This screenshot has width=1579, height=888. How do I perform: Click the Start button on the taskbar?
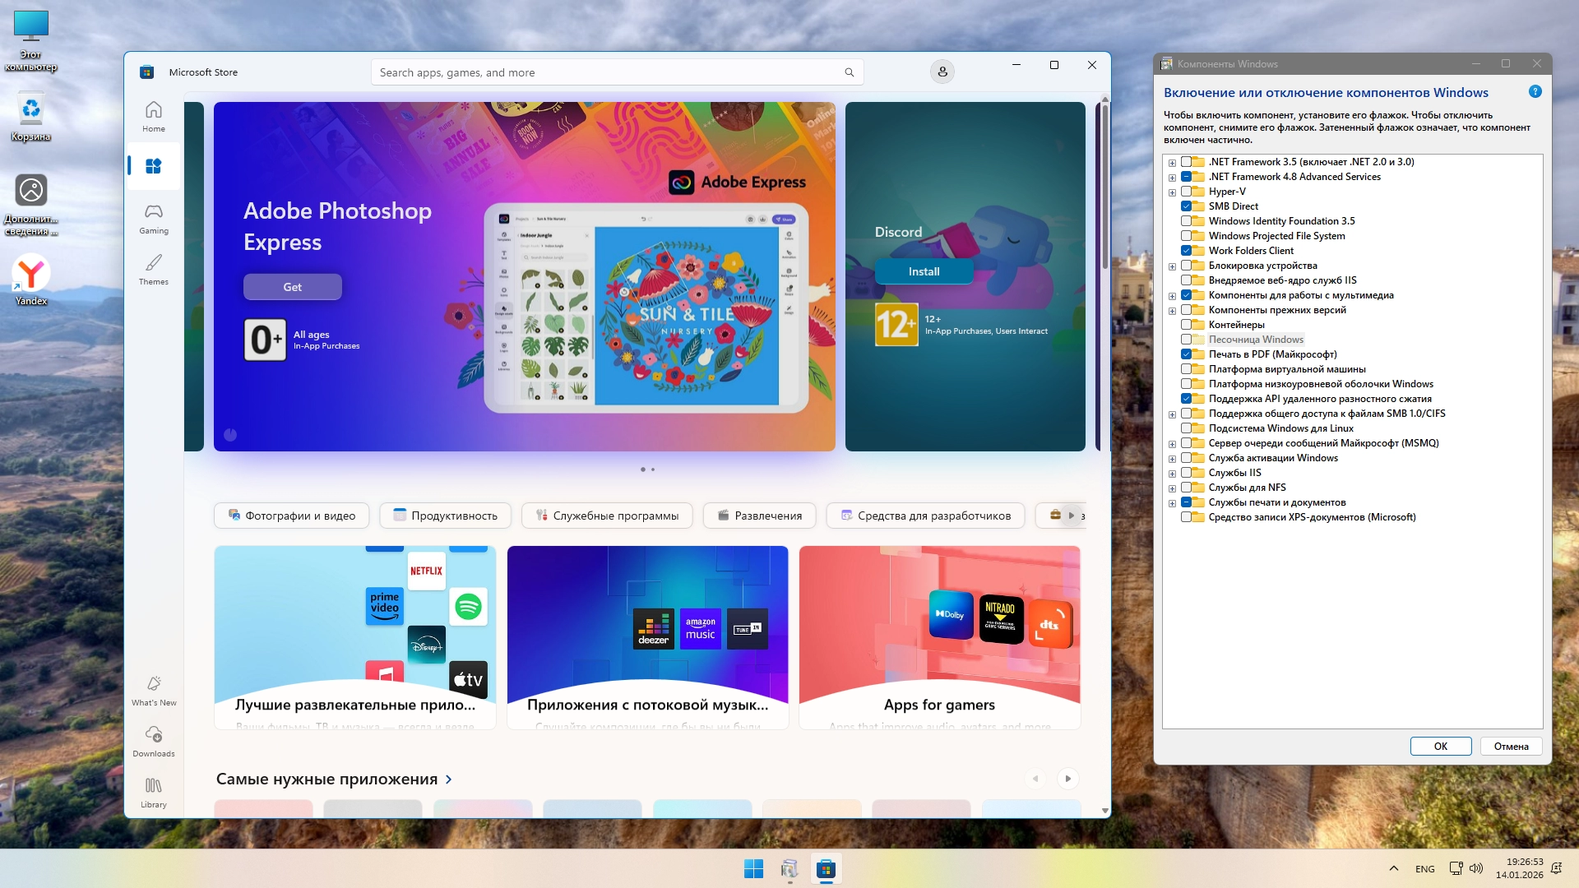tap(753, 868)
